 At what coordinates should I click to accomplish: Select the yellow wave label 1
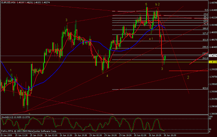pos(11,70)
